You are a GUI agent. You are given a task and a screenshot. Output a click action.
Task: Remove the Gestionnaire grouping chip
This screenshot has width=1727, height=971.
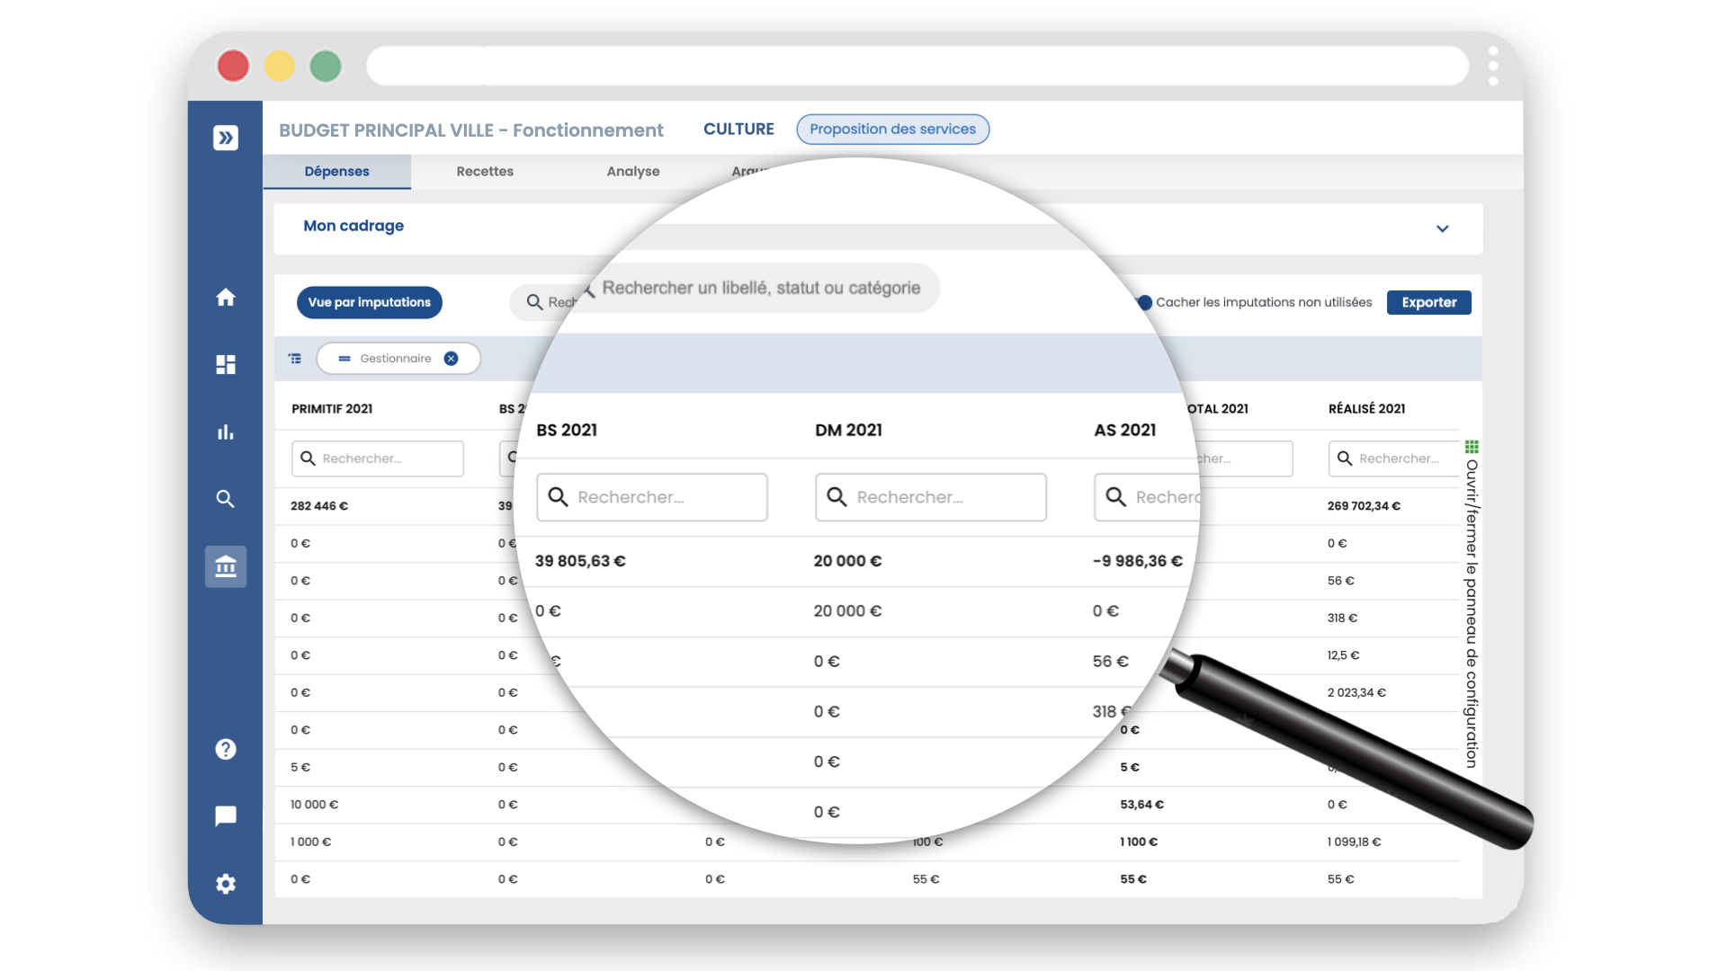pos(452,359)
